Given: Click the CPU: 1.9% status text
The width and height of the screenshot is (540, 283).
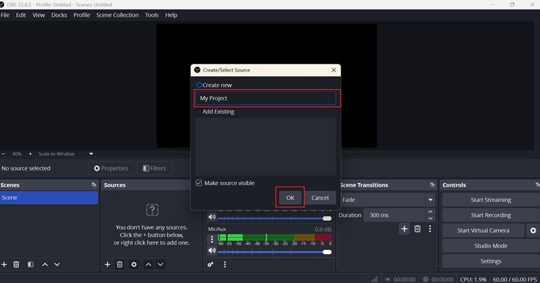Looking at the screenshot, I should (x=473, y=279).
